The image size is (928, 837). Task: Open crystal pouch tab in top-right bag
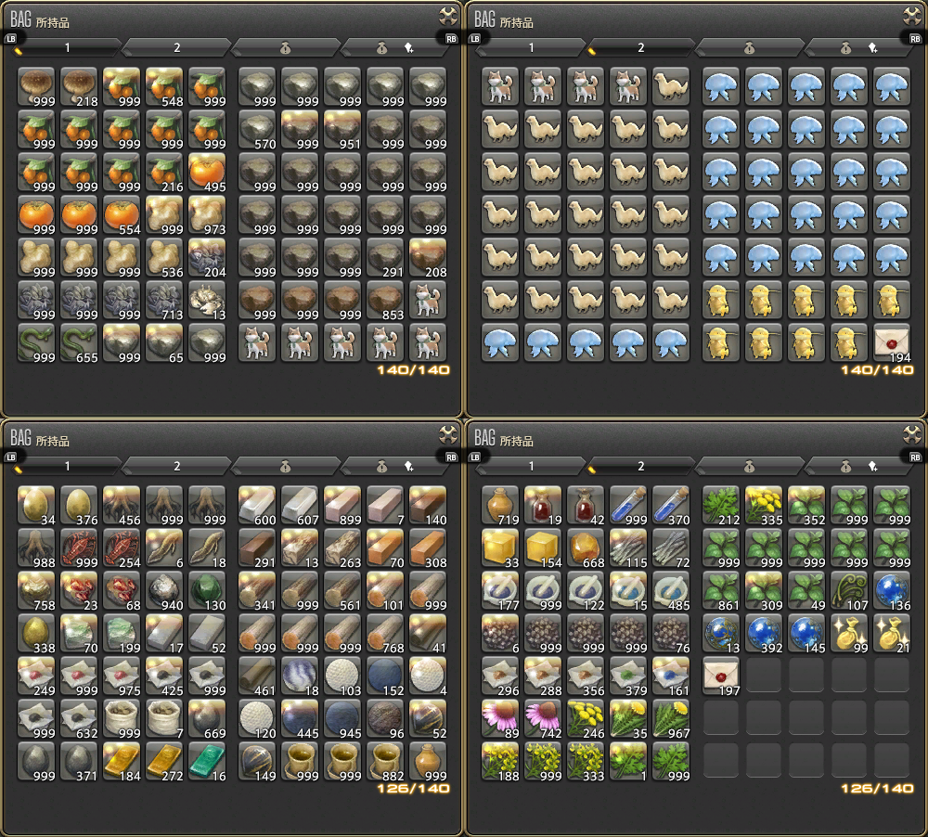pos(858,47)
